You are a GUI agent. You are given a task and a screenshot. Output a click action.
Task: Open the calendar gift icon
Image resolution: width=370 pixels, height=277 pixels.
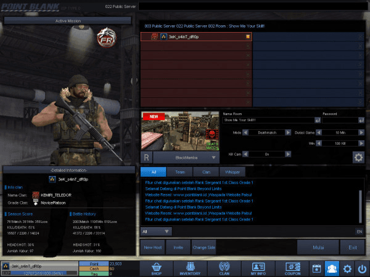coord(317,268)
